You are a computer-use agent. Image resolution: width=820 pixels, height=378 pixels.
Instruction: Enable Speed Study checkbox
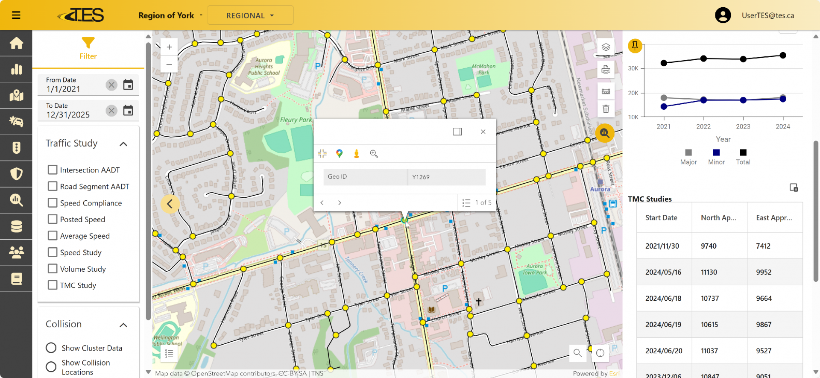(x=53, y=252)
